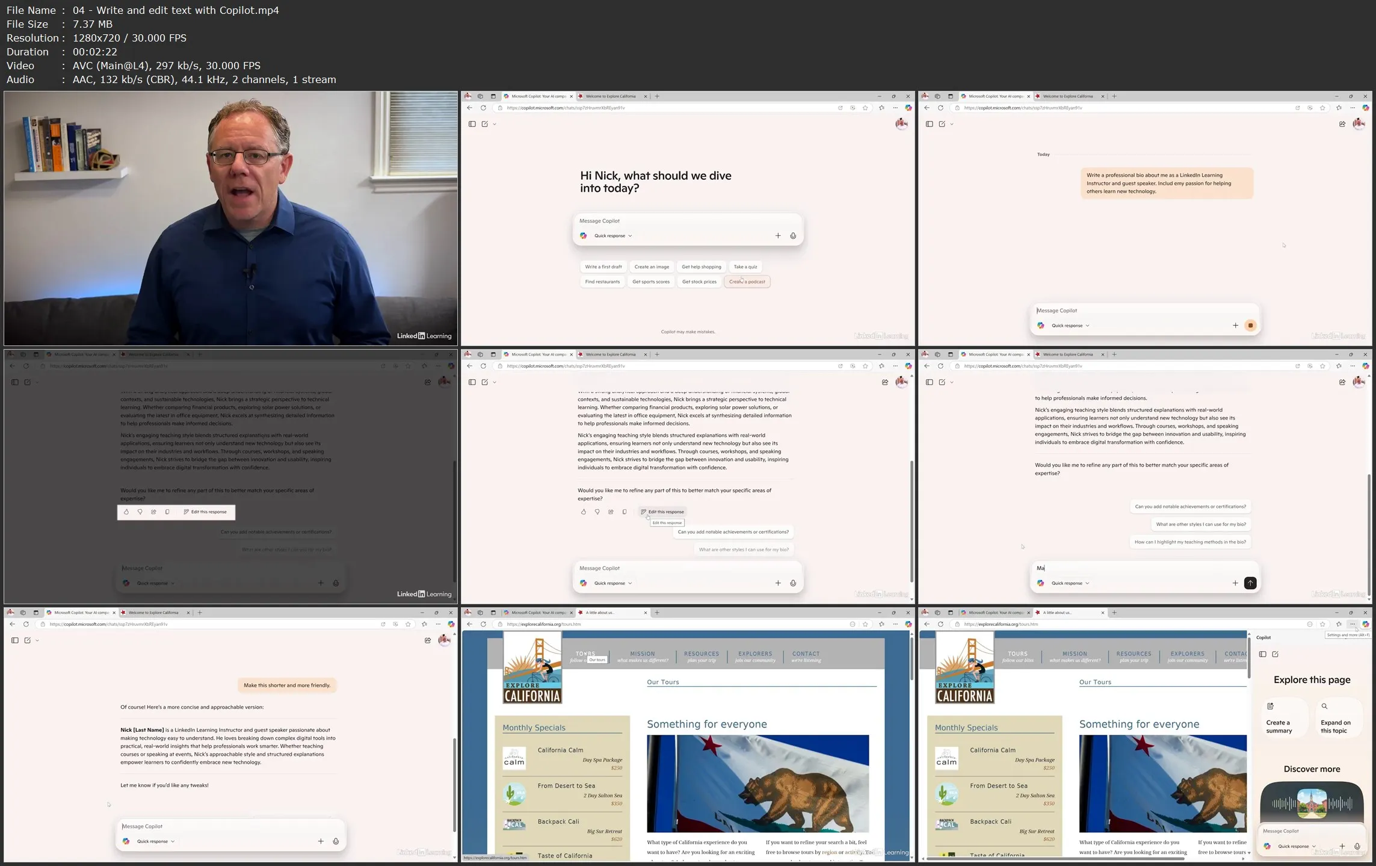Click 'Settings and more' three-dot icon with tooltip
Screen dimensions: 1376x866
(x=1353, y=624)
